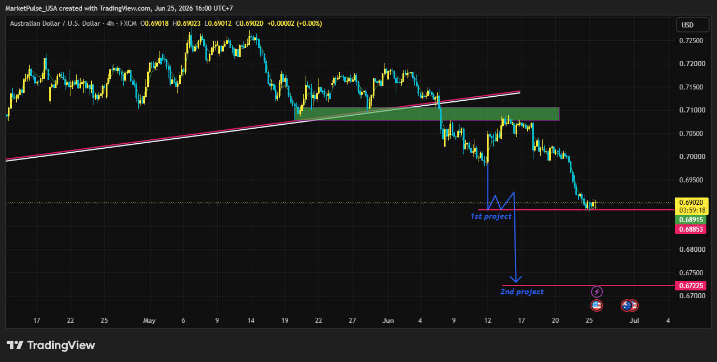The width and height of the screenshot is (717, 362).
Task: Click the 0.68000 price axis label
Action: (691, 250)
